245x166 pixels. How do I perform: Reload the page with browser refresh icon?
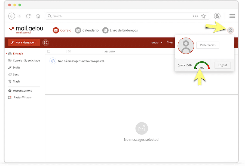pos(28,16)
